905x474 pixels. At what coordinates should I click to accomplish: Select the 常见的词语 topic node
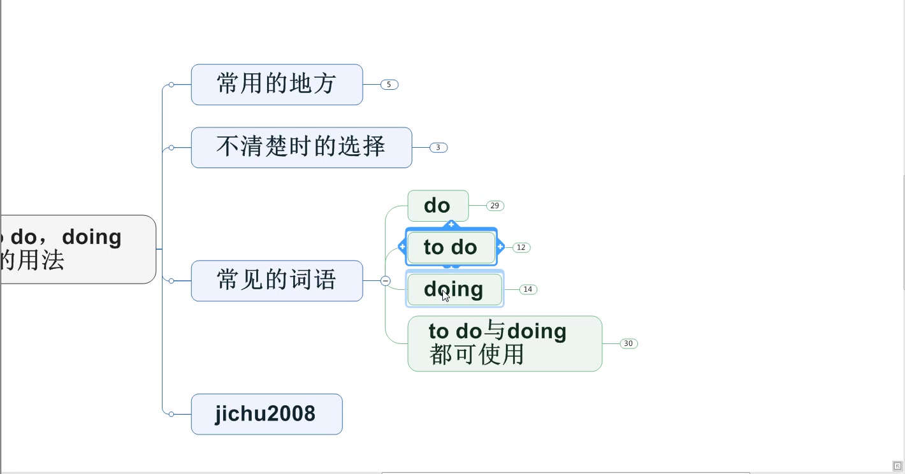277,280
